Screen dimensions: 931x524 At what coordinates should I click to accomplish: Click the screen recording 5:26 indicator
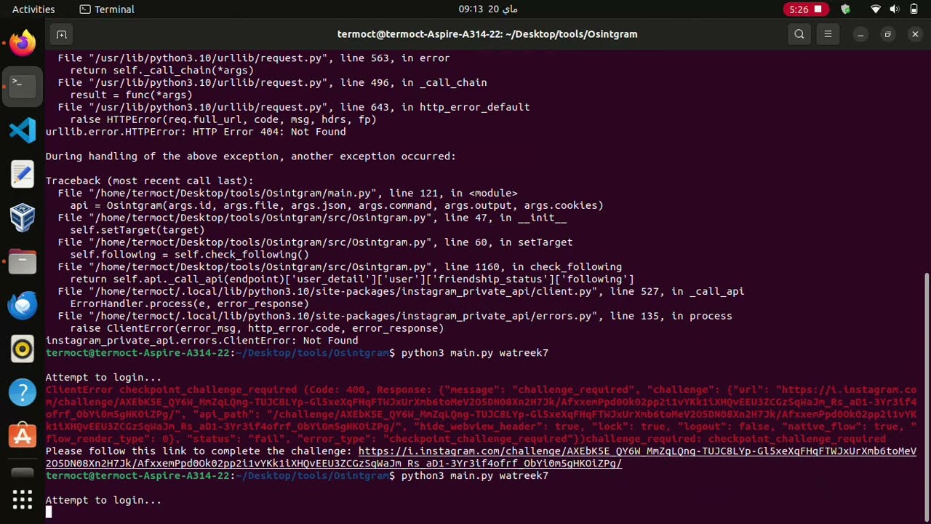(x=804, y=9)
